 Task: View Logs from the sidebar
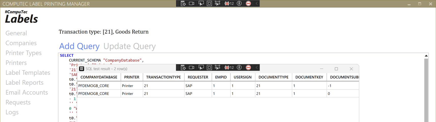tap(12, 112)
